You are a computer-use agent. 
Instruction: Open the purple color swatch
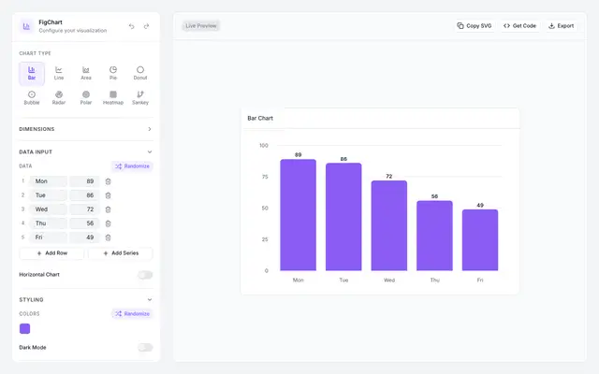[25, 328]
